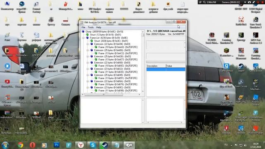Viewport: 265px width, 149px height.
Task: Select the Frame icon at offset 0xAE7
Action: pyautogui.click(x=96, y=60)
